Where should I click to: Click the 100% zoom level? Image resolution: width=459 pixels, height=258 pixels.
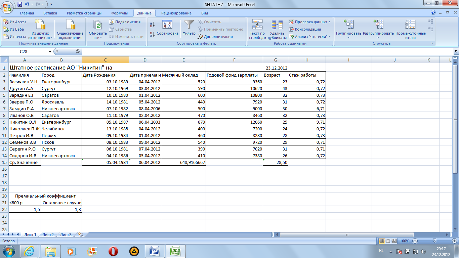[x=405, y=241]
